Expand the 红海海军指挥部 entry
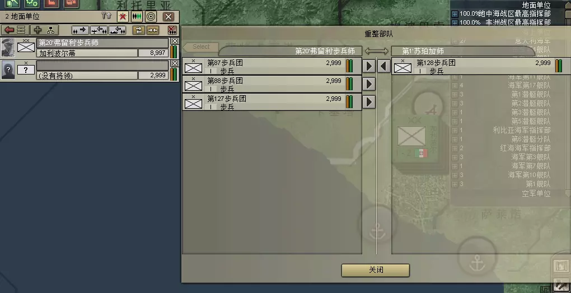This screenshot has height=293, width=571. click(x=455, y=148)
